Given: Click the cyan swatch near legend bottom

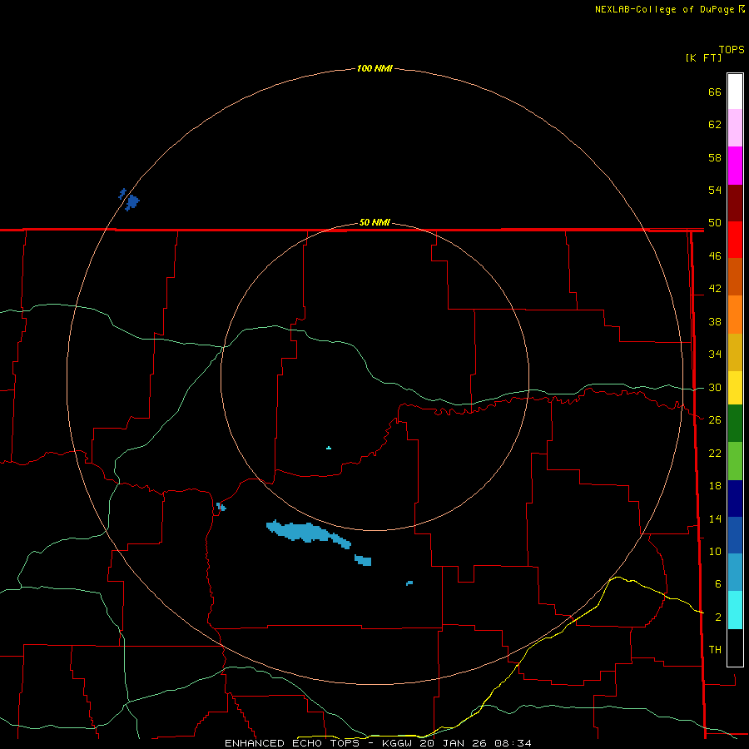Looking at the screenshot, I should point(735,609).
